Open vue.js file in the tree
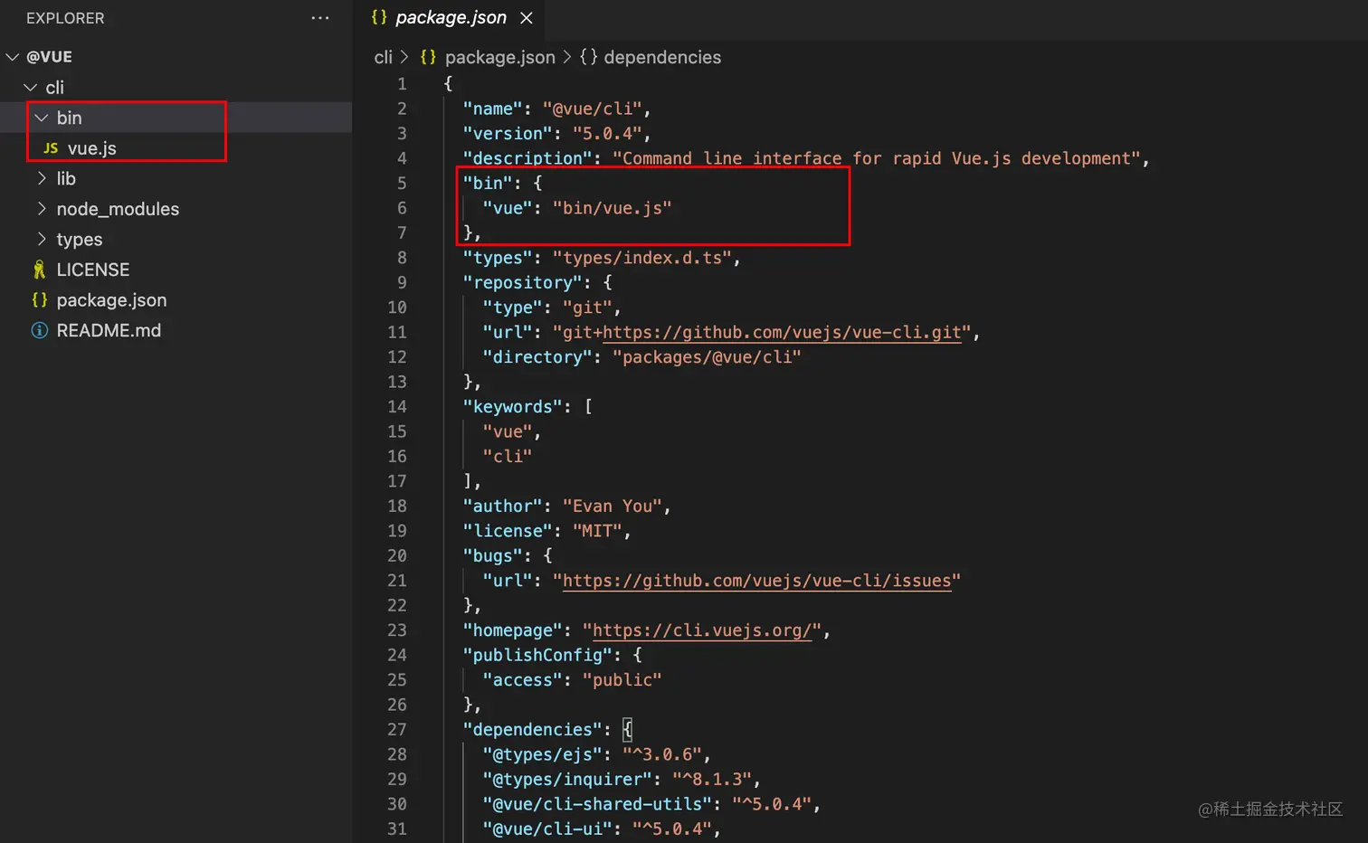Viewport: 1368px width, 843px height. point(91,148)
